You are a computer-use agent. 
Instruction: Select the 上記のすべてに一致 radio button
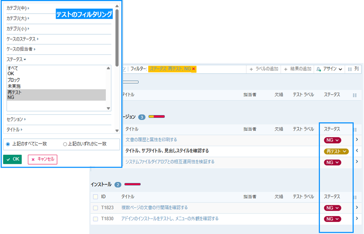(x=8, y=144)
